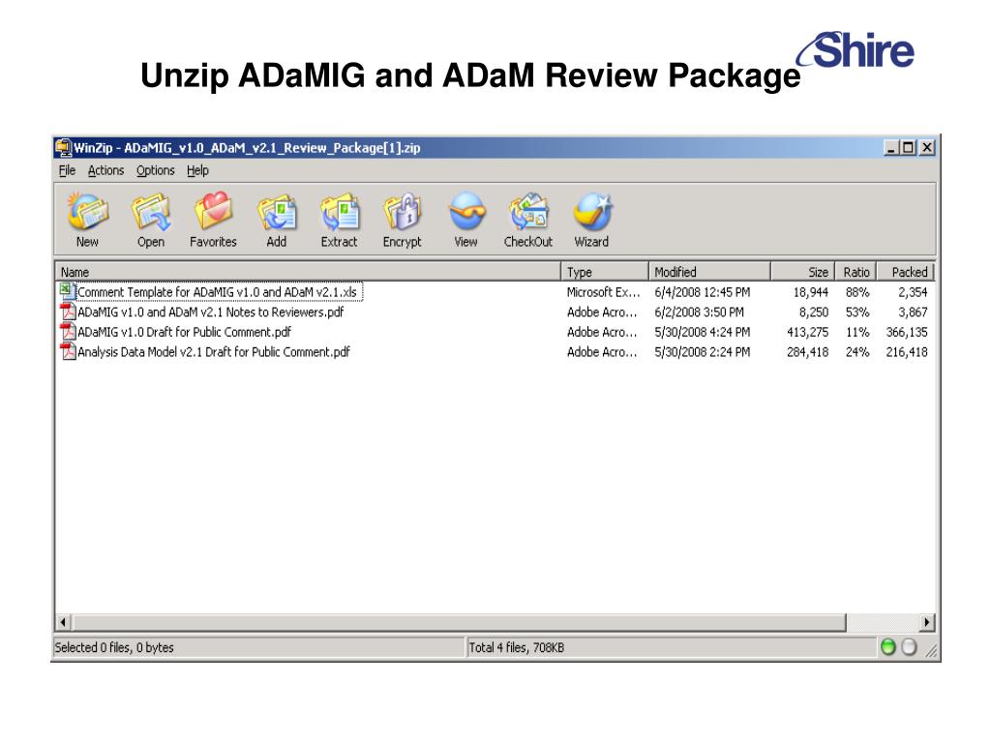The width and height of the screenshot is (991, 743).
Task: Click the 413,275 size value
Action: (x=808, y=332)
